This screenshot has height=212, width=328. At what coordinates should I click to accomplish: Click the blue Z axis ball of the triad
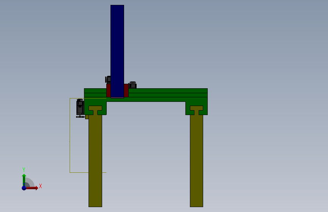[x=24, y=188]
